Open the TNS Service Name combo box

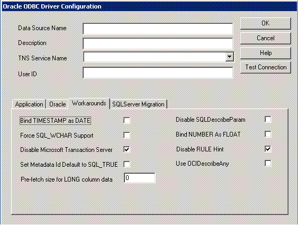[x=158, y=57]
